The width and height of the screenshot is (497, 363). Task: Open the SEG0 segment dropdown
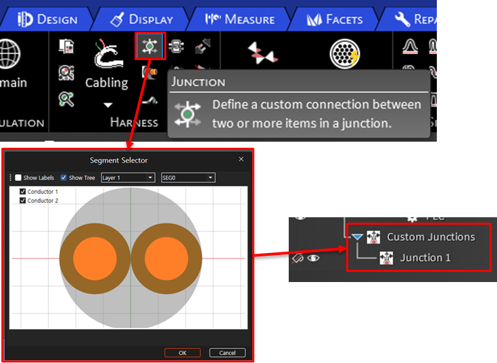pyautogui.click(x=187, y=178)
